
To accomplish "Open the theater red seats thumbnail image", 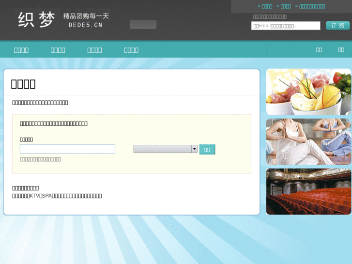I will point(309,191).
